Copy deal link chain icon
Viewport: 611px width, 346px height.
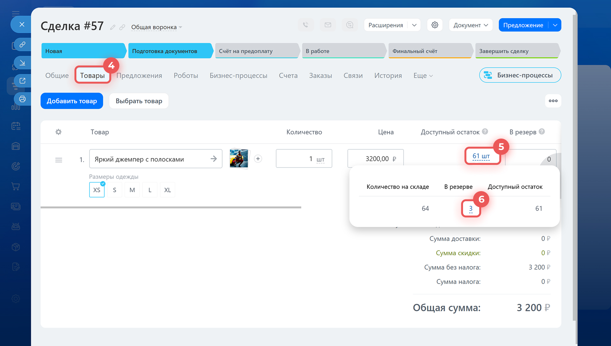pos(122,27)
